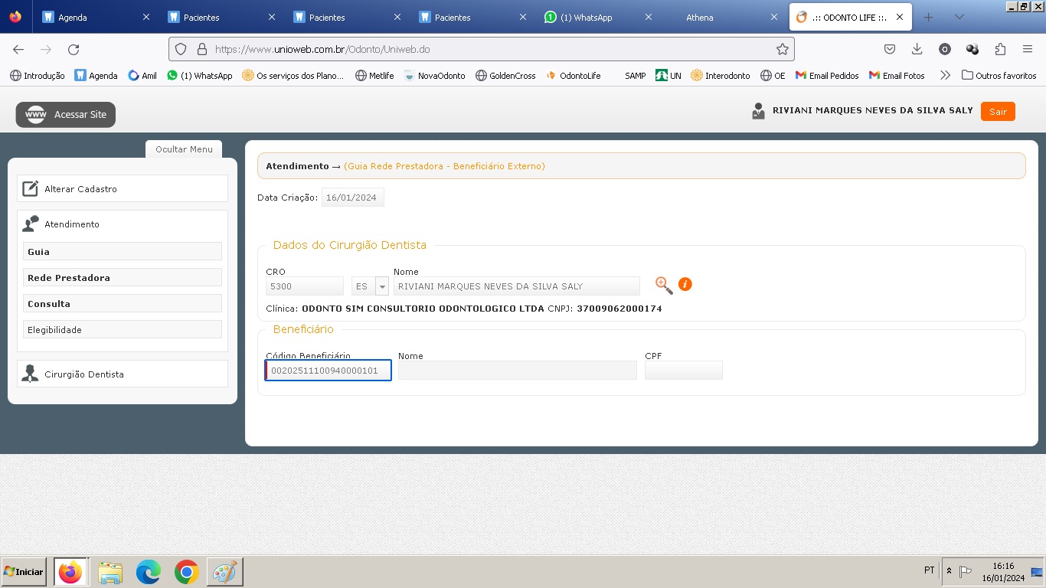Screen dimensions: 1046x588
Task: Click the Código Beneficiário input field
Action: (x=329, y=371)
